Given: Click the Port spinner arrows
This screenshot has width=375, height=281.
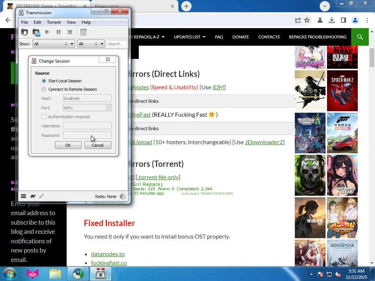Looking at the screenshot, I should pos(108,108).
